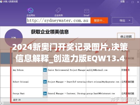Click the 22% progress circle
140x105 pixels.
(x=14, y=38)
